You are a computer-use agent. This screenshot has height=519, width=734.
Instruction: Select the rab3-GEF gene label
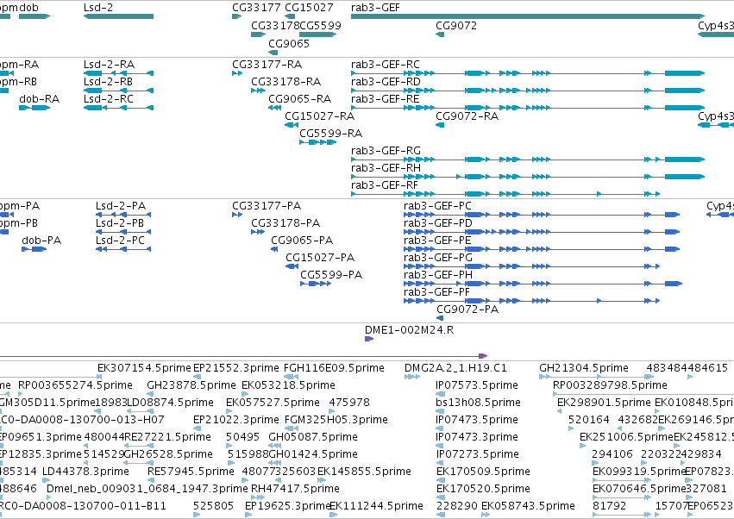coord(375,8)
